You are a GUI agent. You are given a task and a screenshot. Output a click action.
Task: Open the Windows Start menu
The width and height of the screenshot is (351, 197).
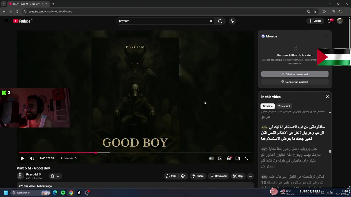6,193
